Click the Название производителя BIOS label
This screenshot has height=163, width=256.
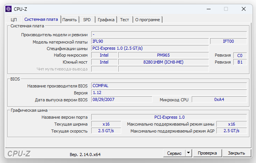tap(57, 86)
